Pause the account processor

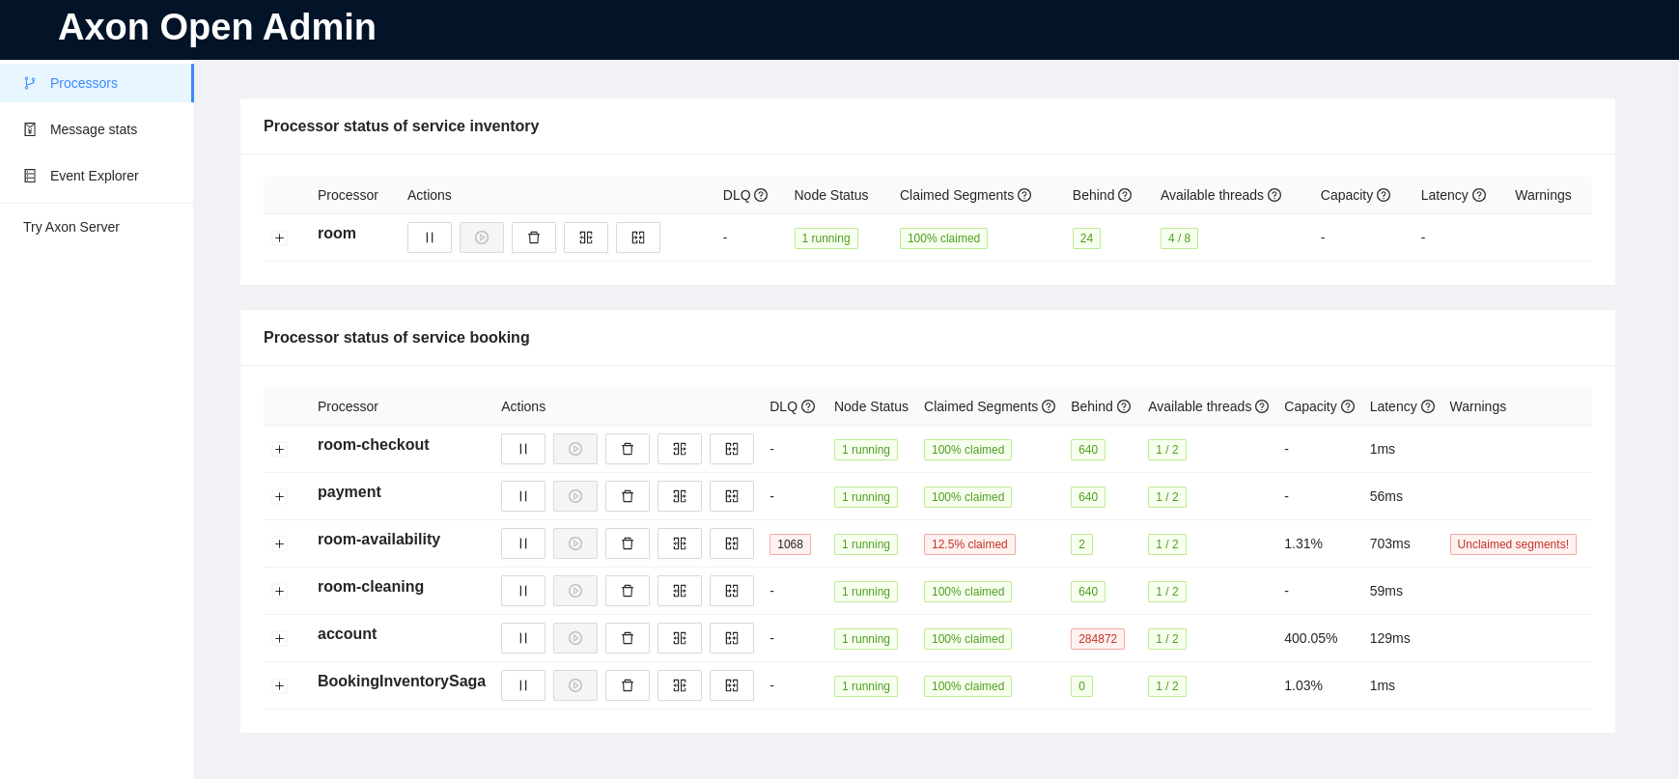(523, 638)
